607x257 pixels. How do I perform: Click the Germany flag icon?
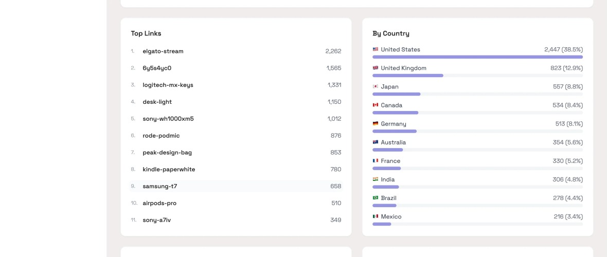point(376,123)
